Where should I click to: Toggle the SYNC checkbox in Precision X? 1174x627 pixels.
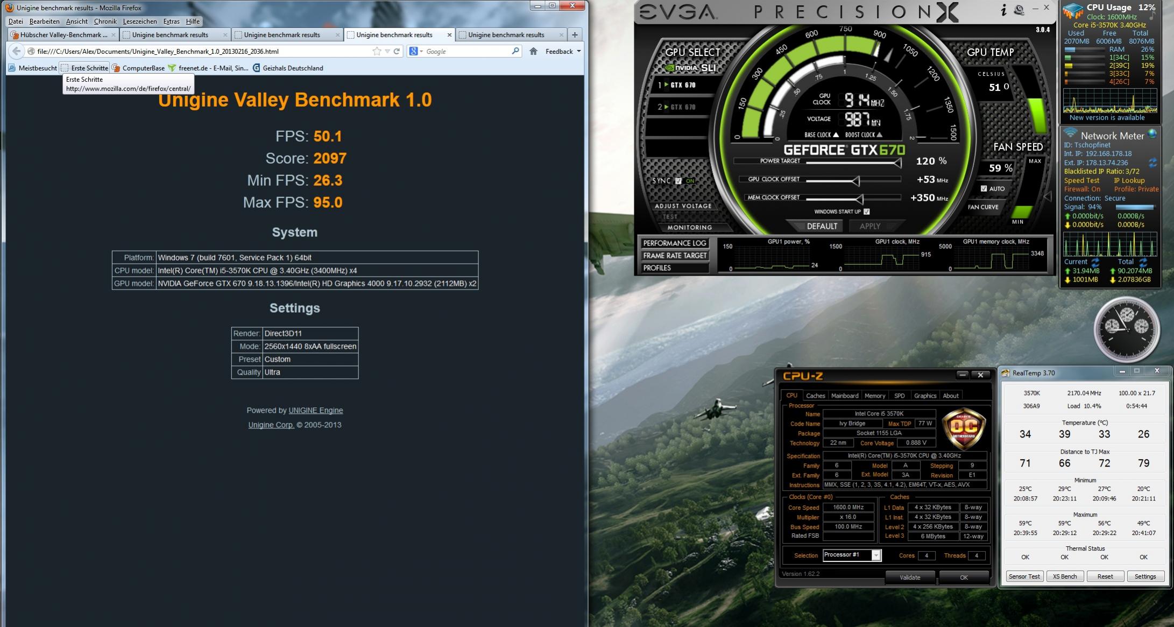[678, 181]
